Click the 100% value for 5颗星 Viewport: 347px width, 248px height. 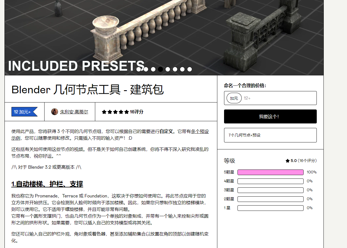point(312,172)
